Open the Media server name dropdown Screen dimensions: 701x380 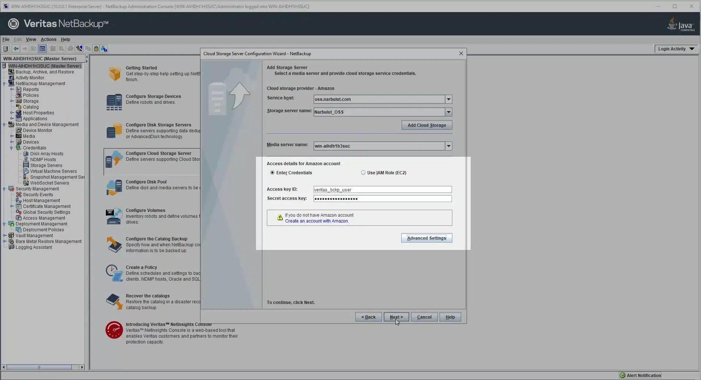[449, 146]
